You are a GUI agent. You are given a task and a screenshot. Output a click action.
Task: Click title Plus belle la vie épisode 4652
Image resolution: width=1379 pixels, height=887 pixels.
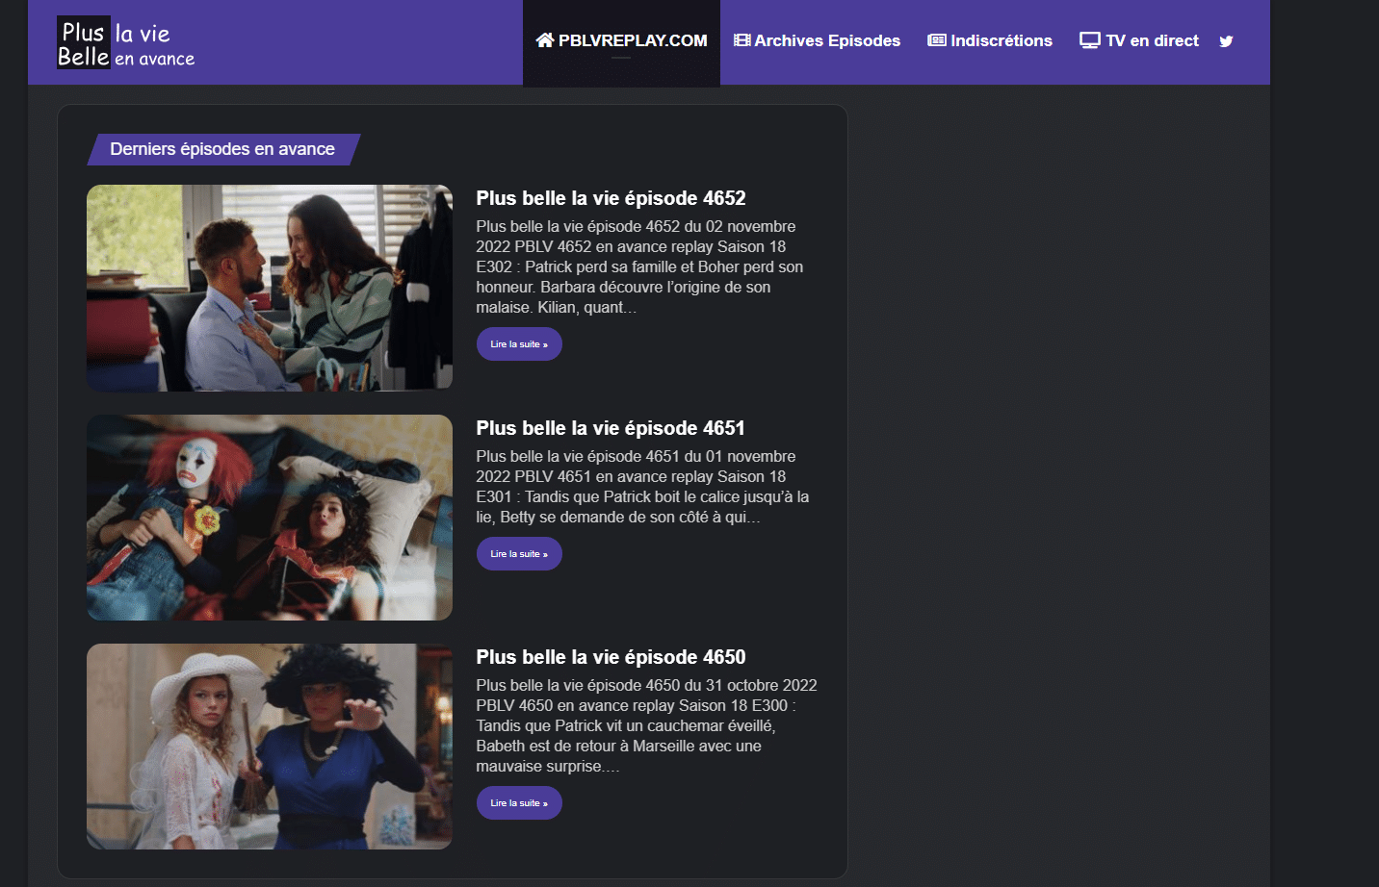pos(611,198)
